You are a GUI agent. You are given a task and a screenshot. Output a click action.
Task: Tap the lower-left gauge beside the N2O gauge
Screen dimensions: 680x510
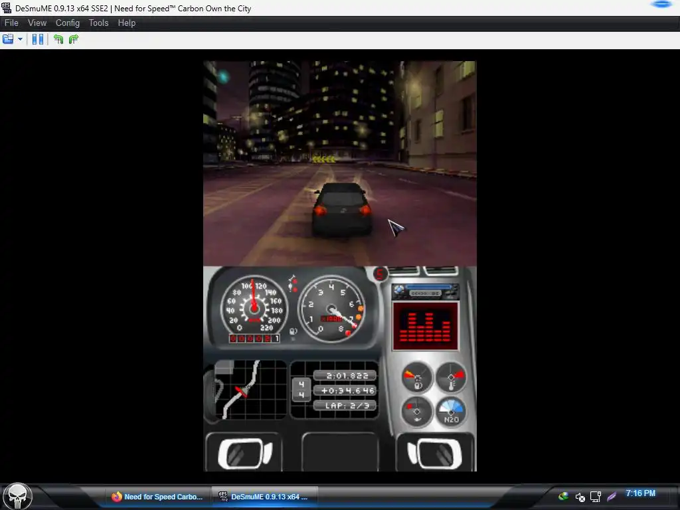417,411
